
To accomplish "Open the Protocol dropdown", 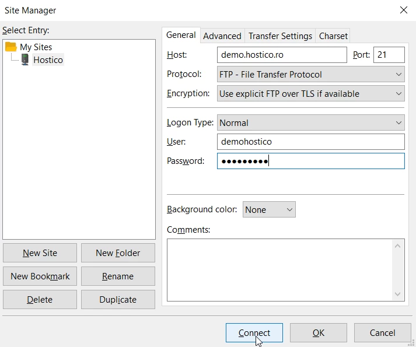I will tap(310, 75).
